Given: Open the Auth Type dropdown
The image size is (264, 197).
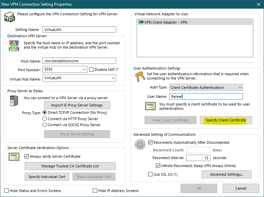Looking at the screenshot, I should (239, 88).
